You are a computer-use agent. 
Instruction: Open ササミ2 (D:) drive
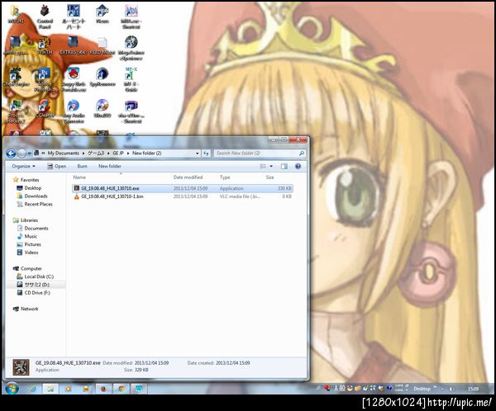pyautogui.click(x=34, y=285)
